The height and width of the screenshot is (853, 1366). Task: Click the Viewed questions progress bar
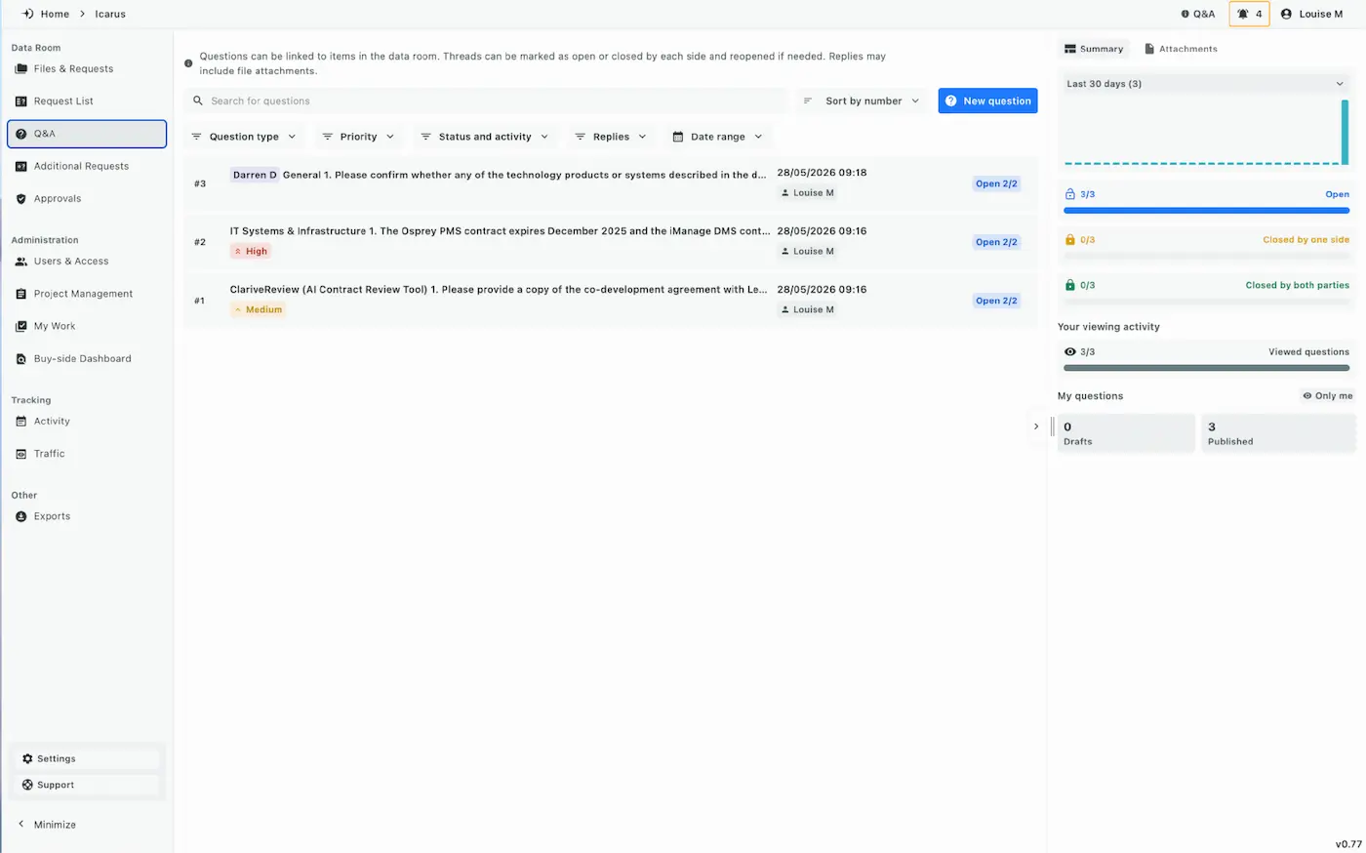pos(1206,368)
